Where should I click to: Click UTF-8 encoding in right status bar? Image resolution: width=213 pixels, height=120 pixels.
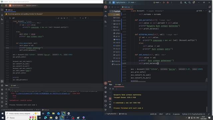click(168, 114)
